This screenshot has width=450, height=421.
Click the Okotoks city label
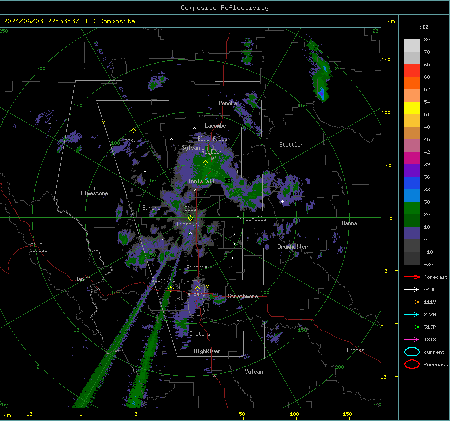click(200, 334)
